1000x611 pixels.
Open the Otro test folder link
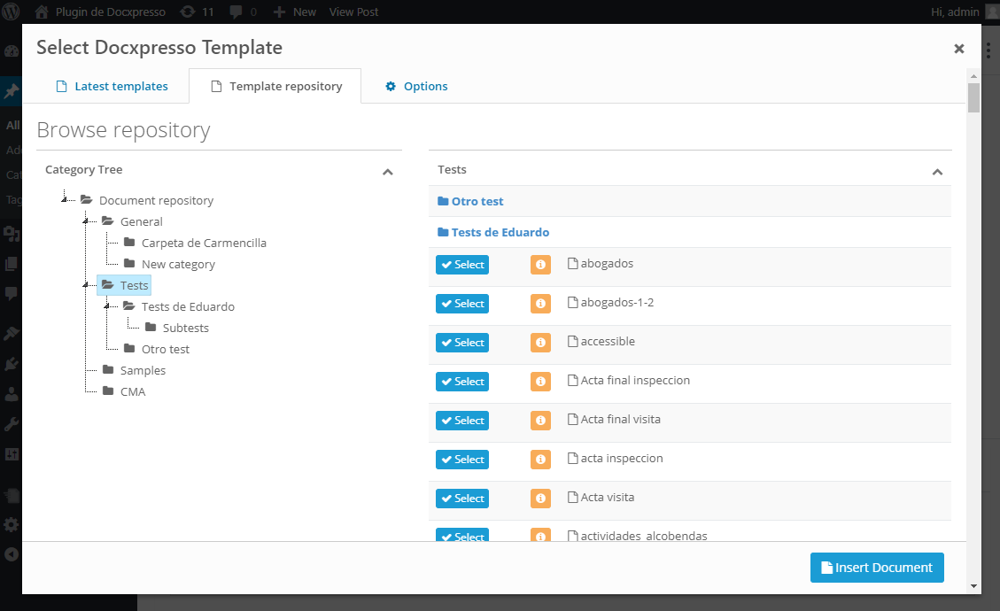(x=477, y=201)
